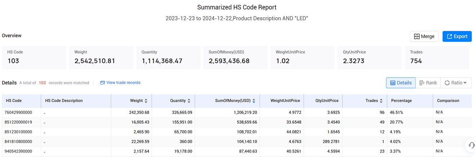Click overview WeightUnitPrice value 1.02
Screen dimensions: 475x157
pyautogui.click(x=283, y=61)
